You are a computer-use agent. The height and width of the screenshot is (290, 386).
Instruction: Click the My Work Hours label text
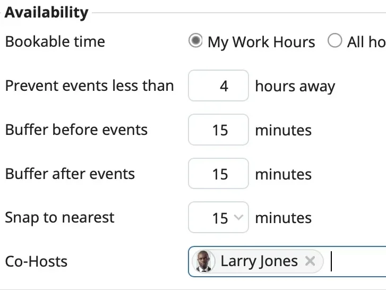[x=261, y=42]
